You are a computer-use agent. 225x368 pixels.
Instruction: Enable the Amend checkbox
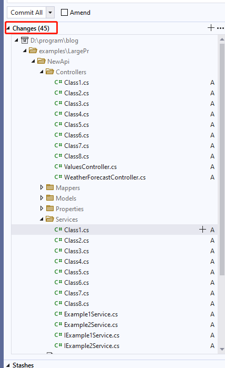(64, 13)
